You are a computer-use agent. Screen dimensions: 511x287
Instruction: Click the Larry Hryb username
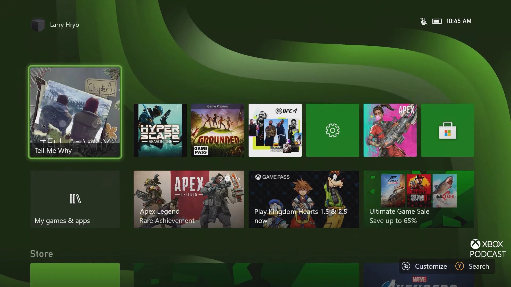tap(64, 25)
